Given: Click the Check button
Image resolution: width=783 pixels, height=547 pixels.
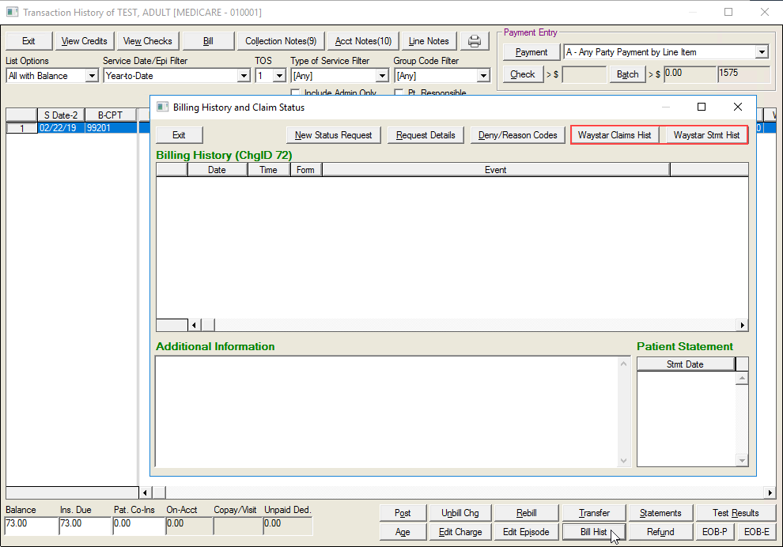Looking at the screenshot, I should [523, 74].
